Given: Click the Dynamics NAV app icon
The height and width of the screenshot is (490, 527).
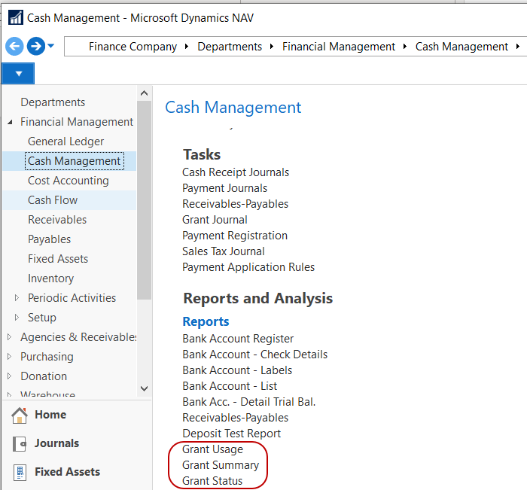Looking at the screenshot, I should click(x=14, y=17).
